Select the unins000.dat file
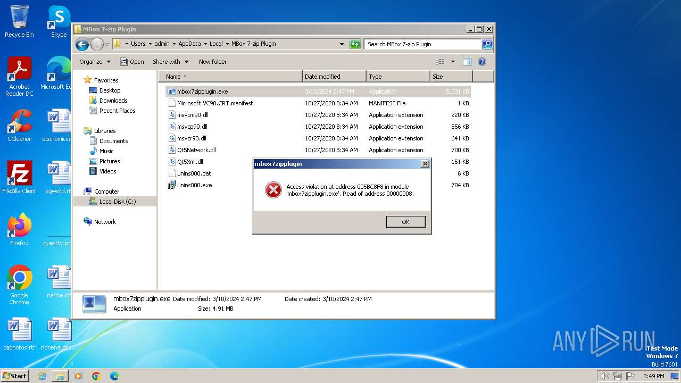 (x=194, y=173)
